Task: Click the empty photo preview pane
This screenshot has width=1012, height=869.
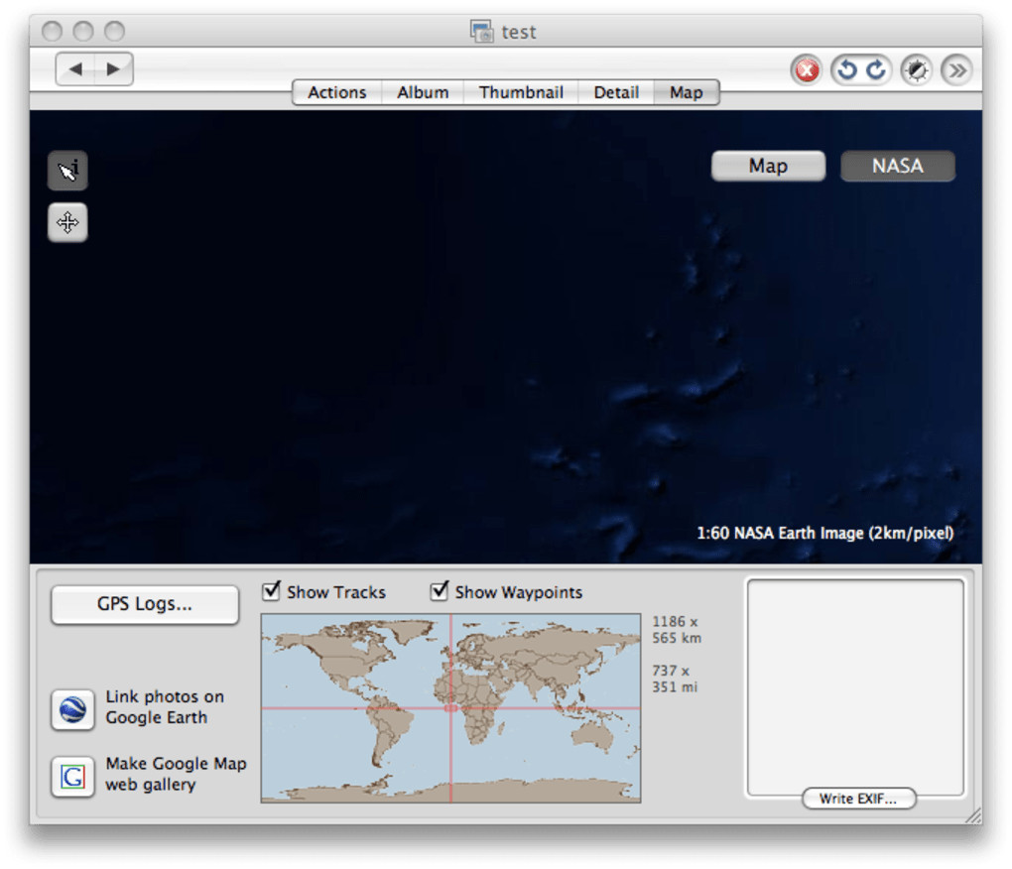Action: coord(855,685)
